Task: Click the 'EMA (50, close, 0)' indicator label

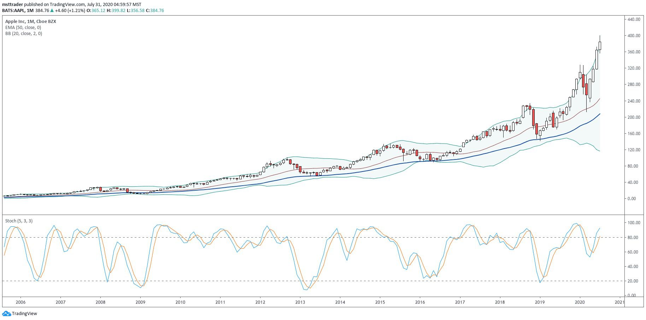Action: [23, 28]
